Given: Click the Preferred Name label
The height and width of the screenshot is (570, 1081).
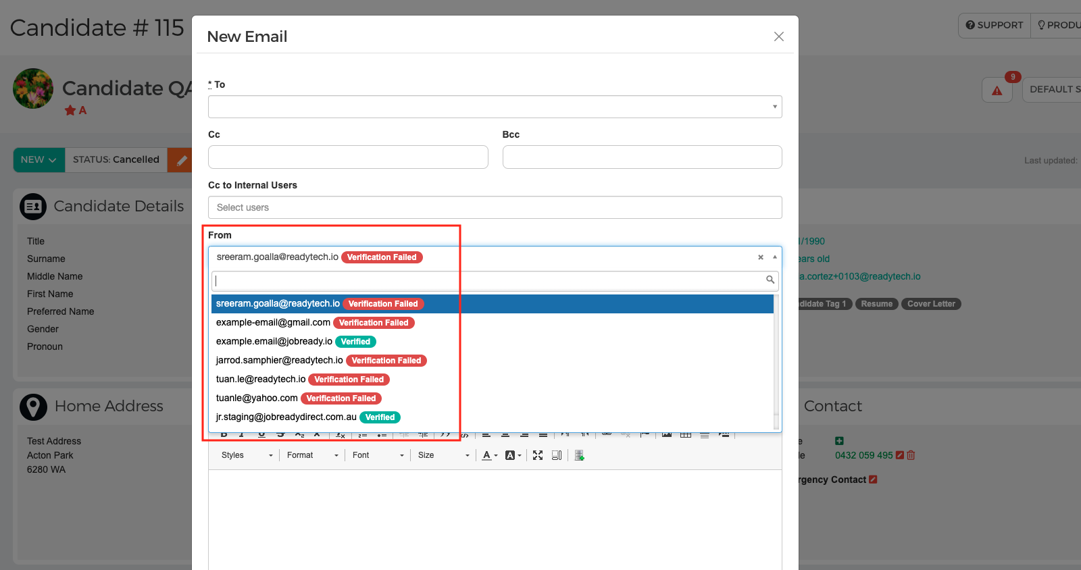Looking at the screenshot, I should (61, 311).
